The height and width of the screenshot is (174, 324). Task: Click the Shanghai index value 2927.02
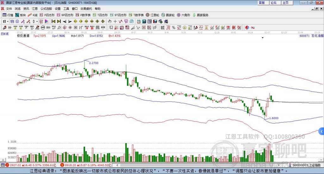[15, 165]
